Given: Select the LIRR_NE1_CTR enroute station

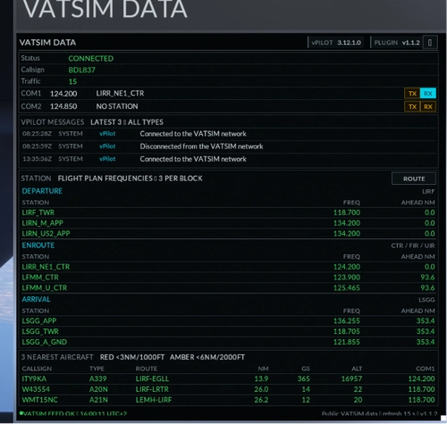Looking at the screenshot, I should point(228,267).
